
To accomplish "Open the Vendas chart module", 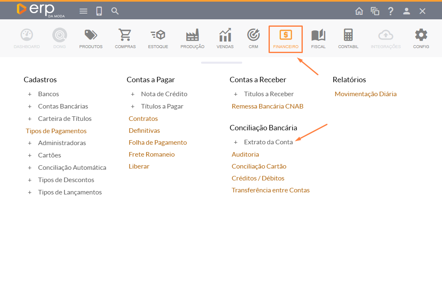I will pyautogui.click(x=225, y=39).
